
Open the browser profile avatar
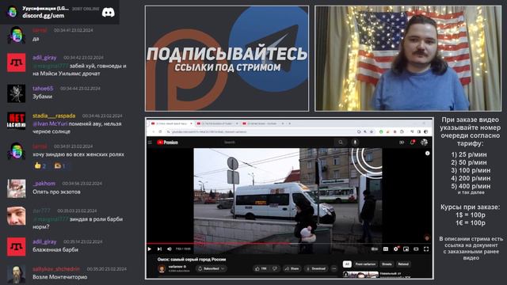(x=425, y=131)
